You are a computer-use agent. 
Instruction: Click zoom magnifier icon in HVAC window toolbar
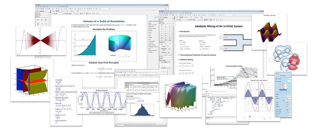pos(211,15)
